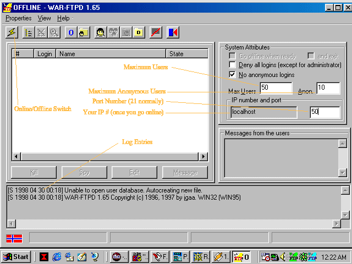Click log pane scroll left arrow
352x264 pixels.
tap(11, 224)
